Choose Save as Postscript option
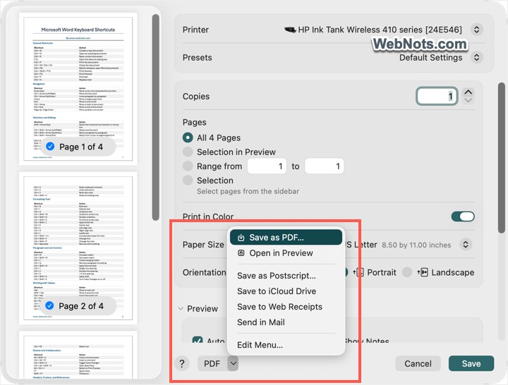508x385 pixels. [277, 276]
